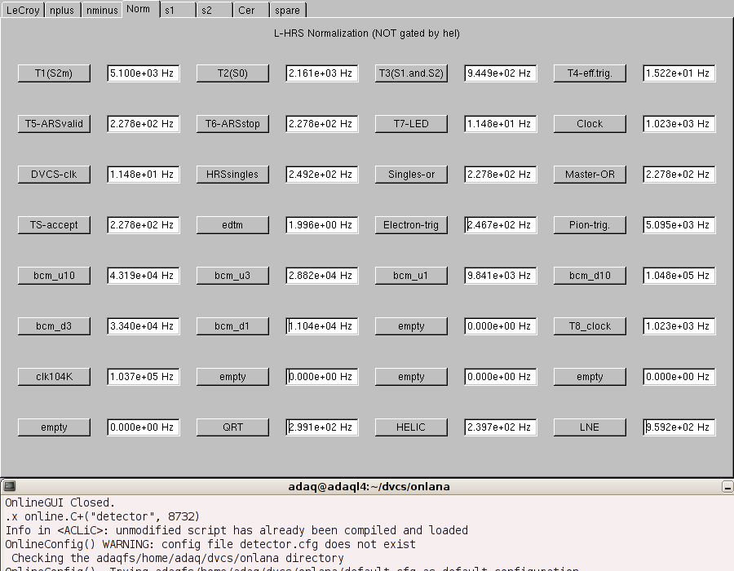The height and width of the screenshot is (571, 734).
Task: Click the TS-accept button
Action: 54,225
